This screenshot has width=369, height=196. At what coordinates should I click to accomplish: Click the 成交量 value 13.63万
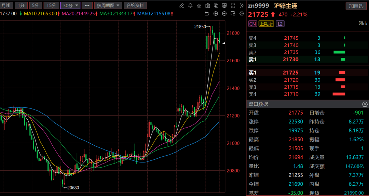(355, 157)
